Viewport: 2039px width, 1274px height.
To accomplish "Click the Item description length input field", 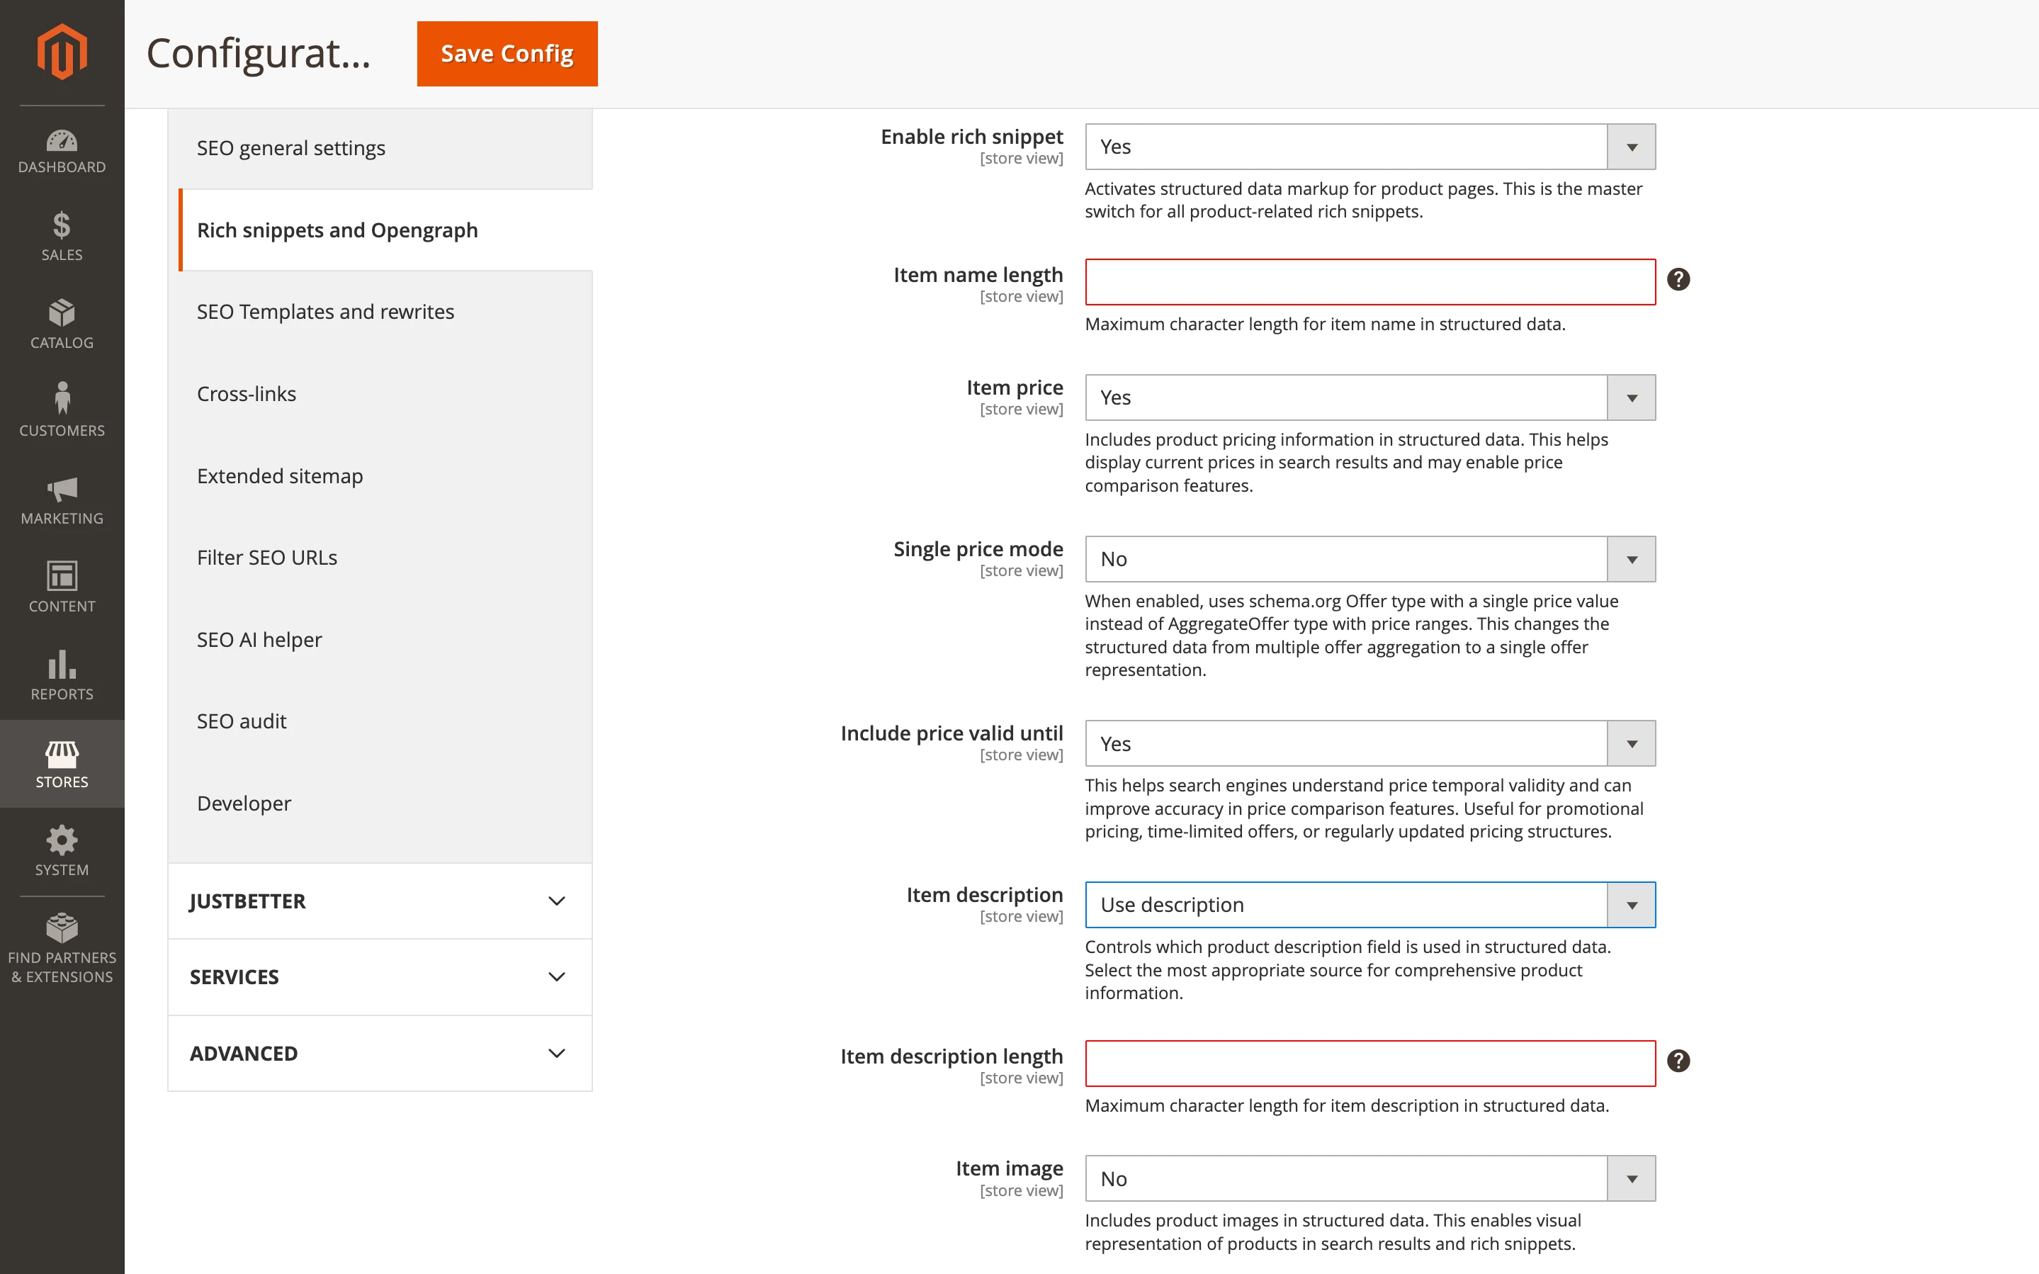I will click(x=1369, y=1064).
